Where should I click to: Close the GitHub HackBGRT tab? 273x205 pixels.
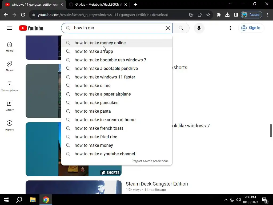pyautogui.click(x=126, y=5)
